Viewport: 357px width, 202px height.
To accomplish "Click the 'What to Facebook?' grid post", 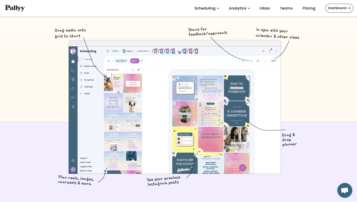I will pos(237,88).
